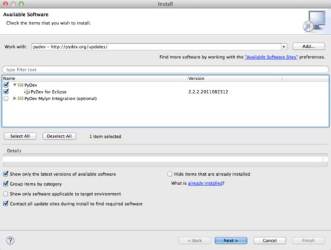331x250 pixels.
Task: Click version 2.2.2.2011082312 cell
Action: tap(208, 92)
